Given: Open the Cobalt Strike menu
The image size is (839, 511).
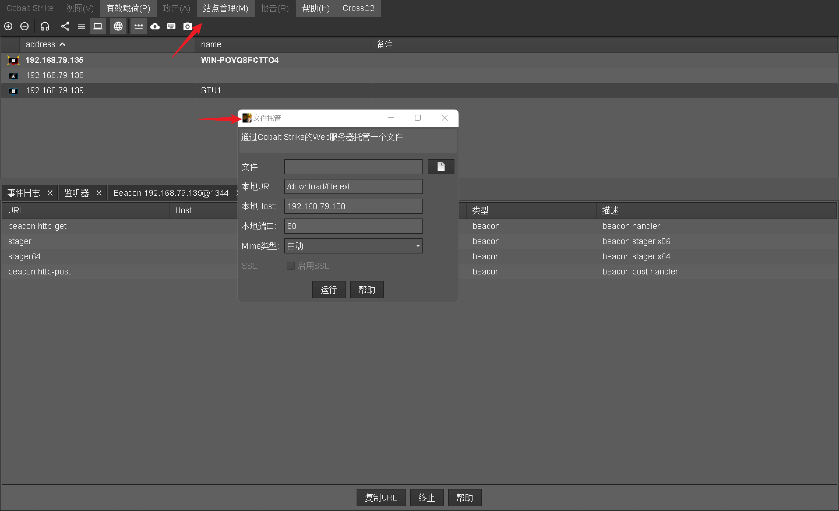Looking at the screenshot, I should [x=30, y=8].
